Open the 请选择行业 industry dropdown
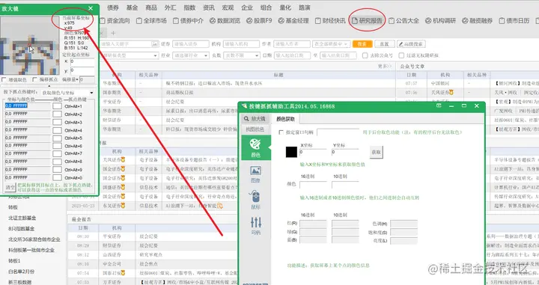The image size is (539, 285). click(x=191, y=55)
